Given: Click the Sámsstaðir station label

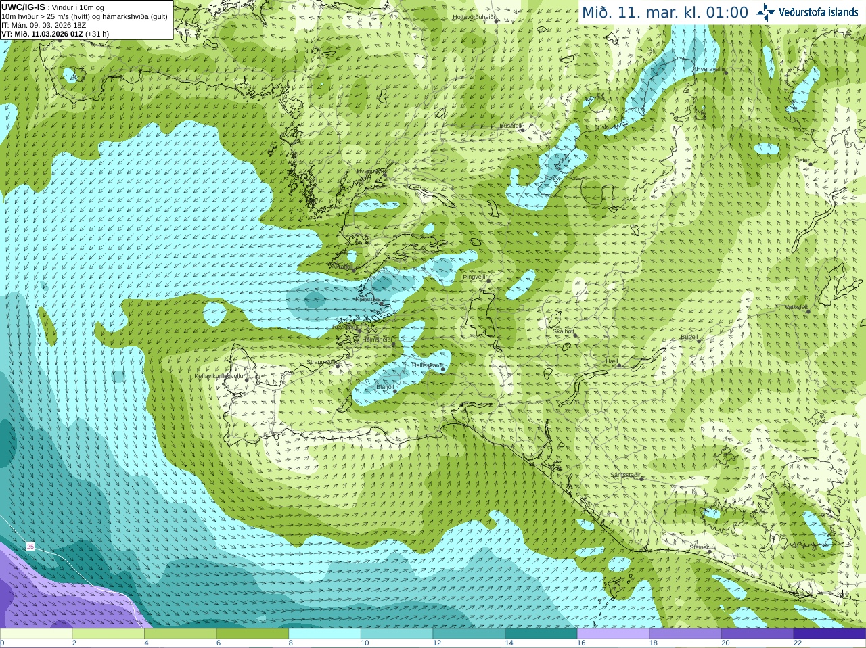Looking at the screenshot, I should pos(624,475).
